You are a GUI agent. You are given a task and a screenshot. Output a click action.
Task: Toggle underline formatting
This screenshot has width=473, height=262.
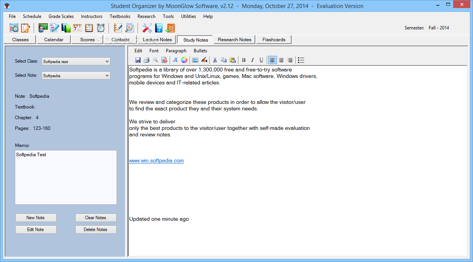(261, 60)
